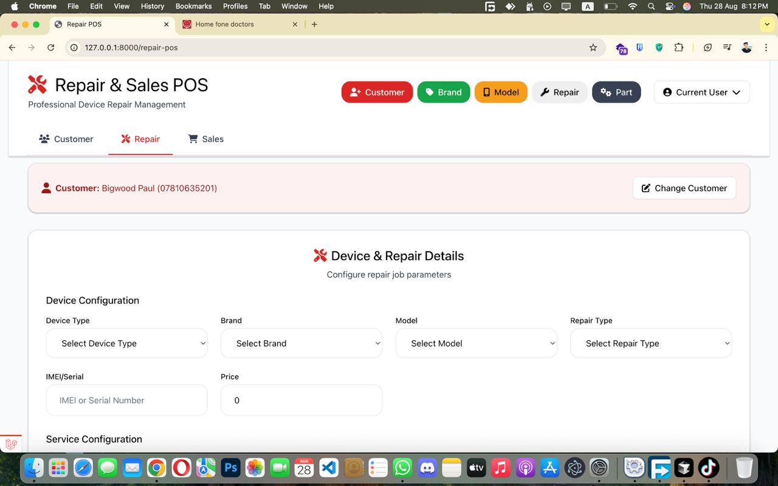This screenshot has height=486, width=778.
Task: Open the tab search chevron button
Action: pos(767,24)
